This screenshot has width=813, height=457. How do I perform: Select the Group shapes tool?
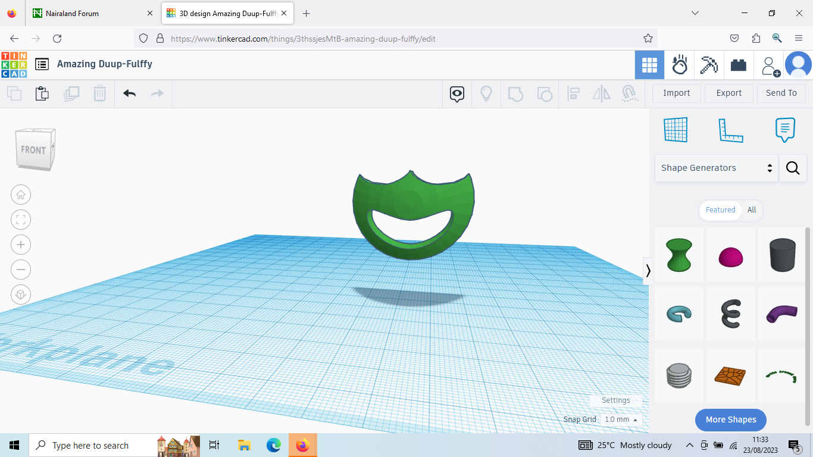coord(515,93)
